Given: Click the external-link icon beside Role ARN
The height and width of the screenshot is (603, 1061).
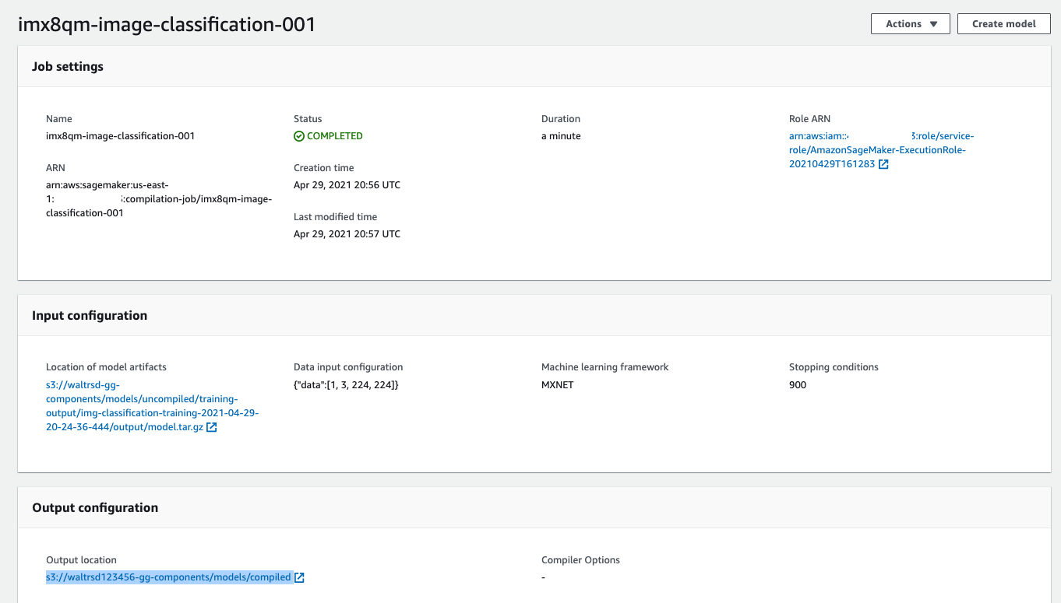Looking at the screenshot, I should click(883, 164).
